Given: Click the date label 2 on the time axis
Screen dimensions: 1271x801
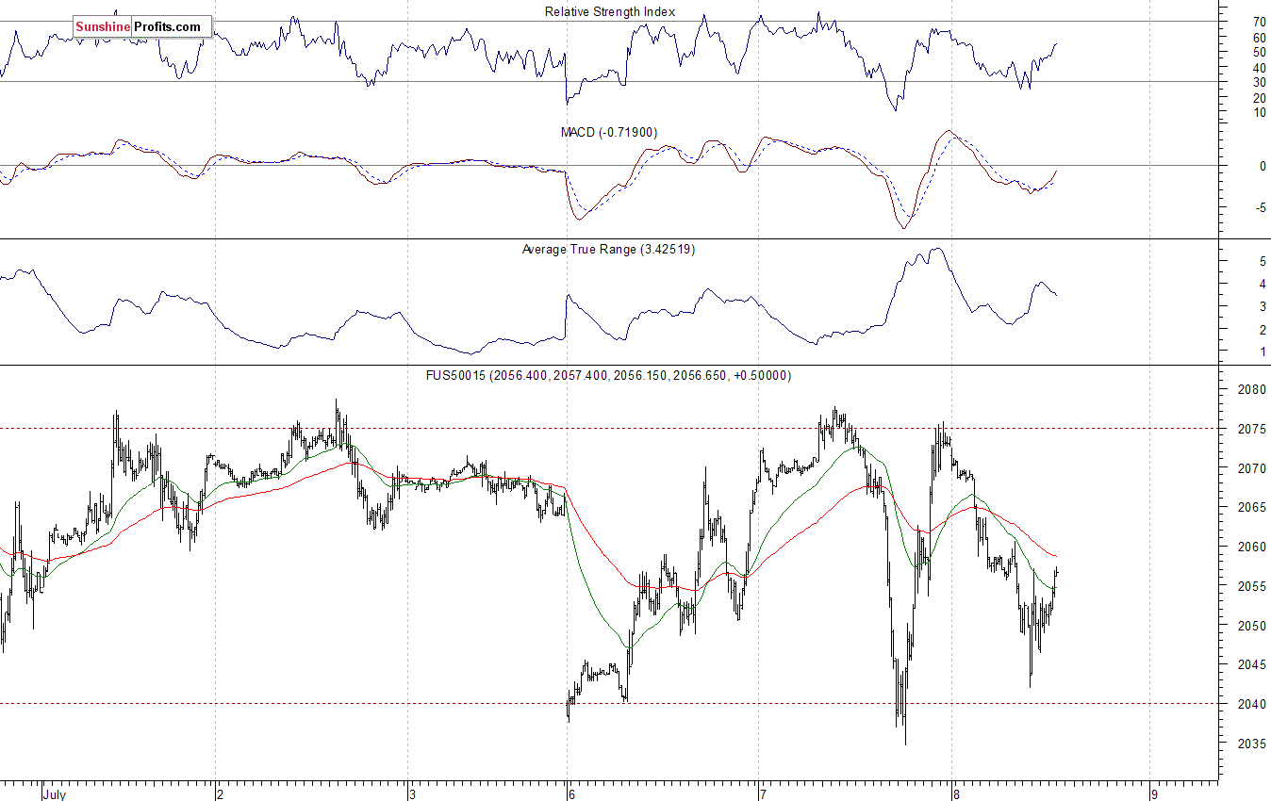Looking at the screenshot, I should point(221,793).
